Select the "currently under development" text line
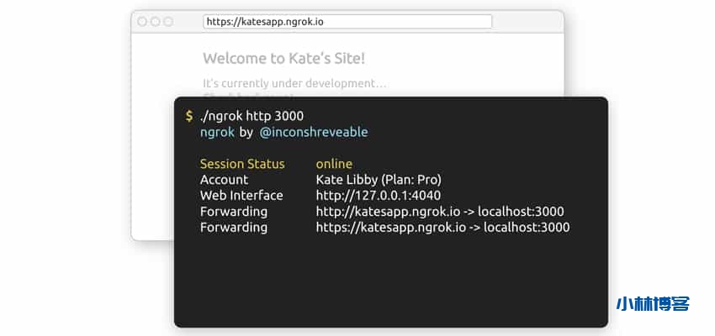 (x=294, y=83)
